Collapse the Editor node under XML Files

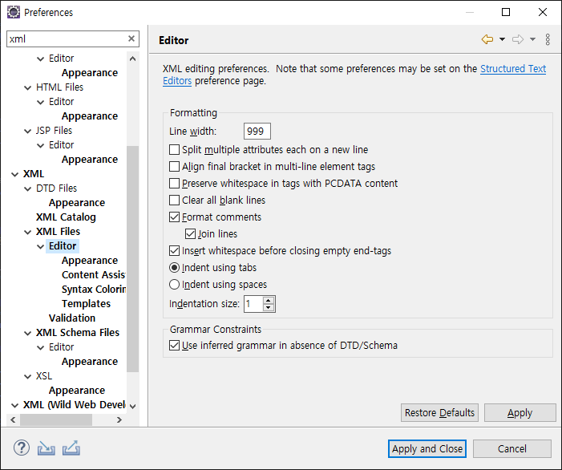(x=41, y=246)
